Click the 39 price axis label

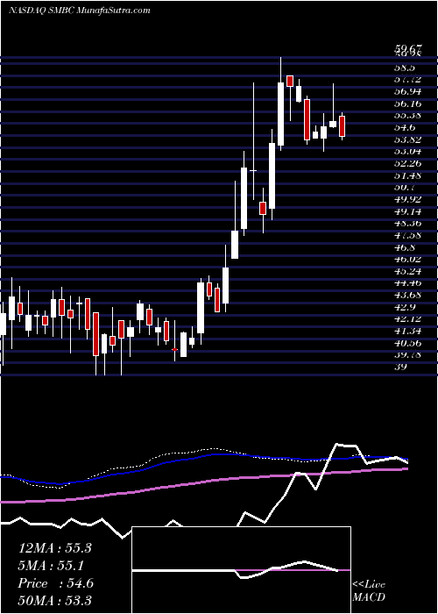coord(400,367)
